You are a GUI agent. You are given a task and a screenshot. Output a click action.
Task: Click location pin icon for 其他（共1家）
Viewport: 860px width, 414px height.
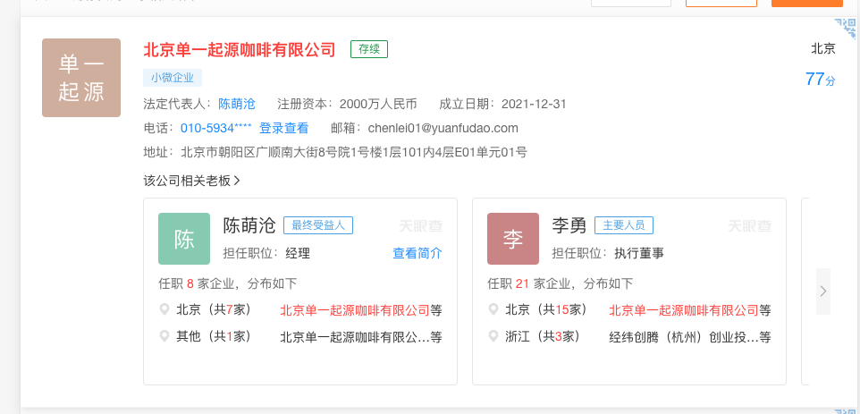164,337
